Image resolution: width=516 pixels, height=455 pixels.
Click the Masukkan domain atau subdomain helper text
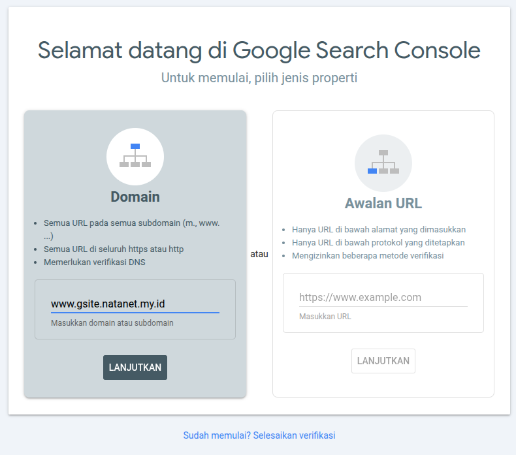coord(112,322)
